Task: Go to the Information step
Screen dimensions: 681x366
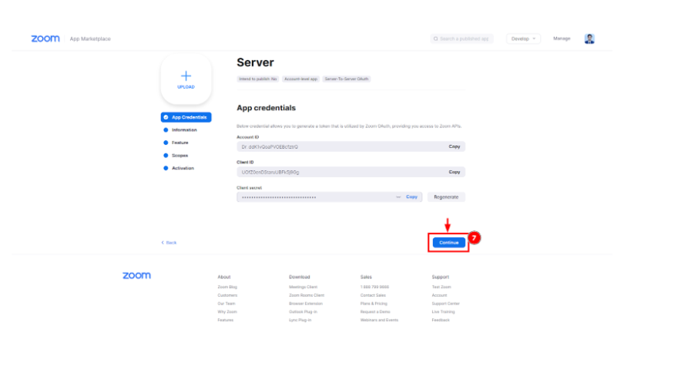Action: tap(184, 130)
